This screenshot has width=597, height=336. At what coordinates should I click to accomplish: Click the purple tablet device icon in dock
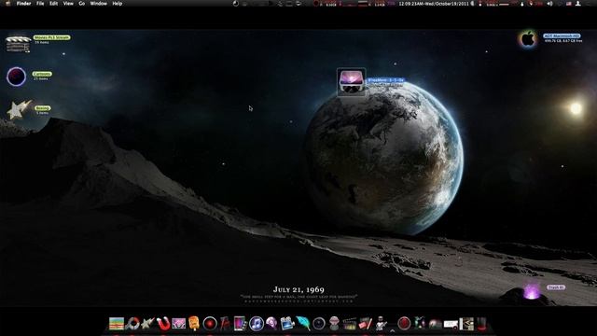[x=241, y=324]
